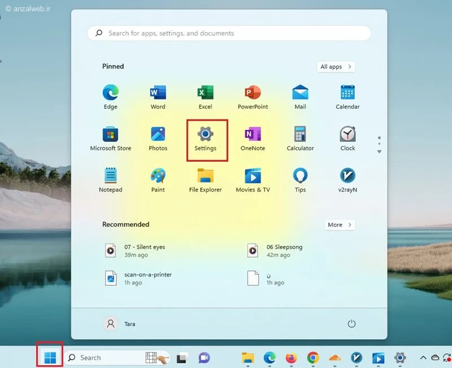
Task: Launch Movies & TV app
Action: click(253, 180)
